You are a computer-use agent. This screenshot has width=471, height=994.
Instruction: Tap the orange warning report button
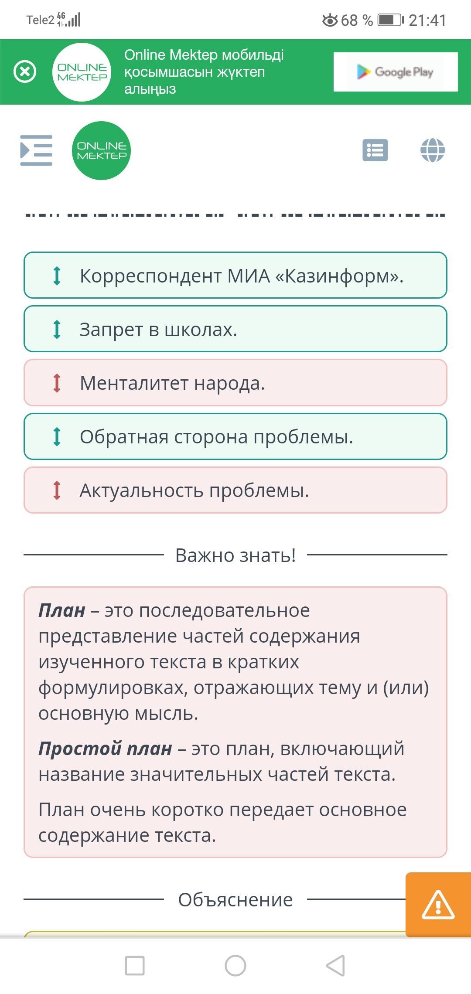438,905
